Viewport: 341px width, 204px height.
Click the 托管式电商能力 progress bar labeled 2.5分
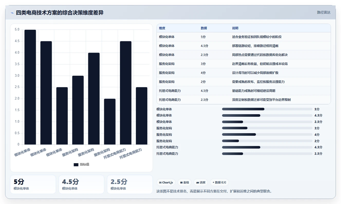click(267, 154)
